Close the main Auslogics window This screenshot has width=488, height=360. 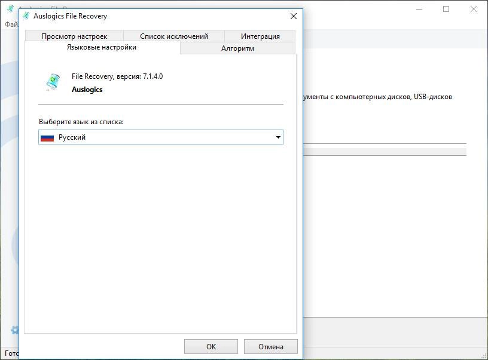point(474,9)
